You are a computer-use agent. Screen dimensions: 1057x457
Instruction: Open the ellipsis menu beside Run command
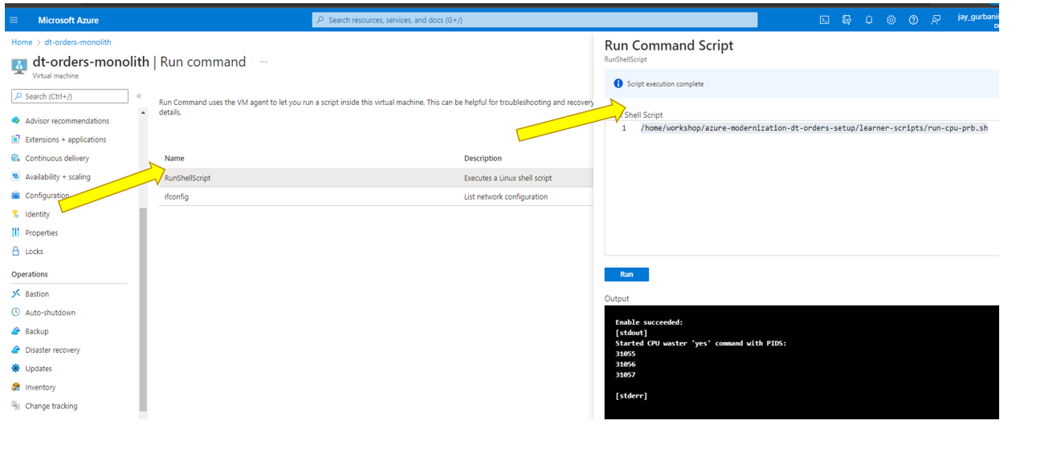click(263, 62)
